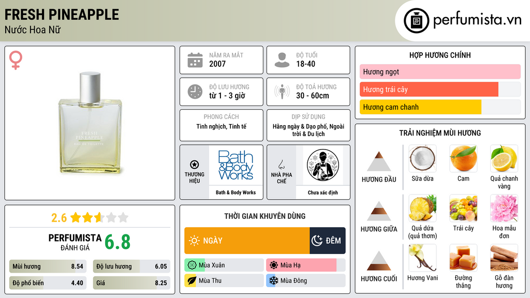Click the moon icon in the Đêm bar
Viewport: 530px width, 298px height.
317,241
